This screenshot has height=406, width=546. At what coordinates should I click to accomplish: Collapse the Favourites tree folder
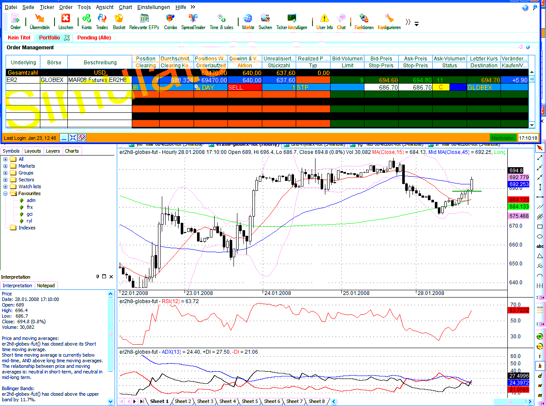(6, 193)
